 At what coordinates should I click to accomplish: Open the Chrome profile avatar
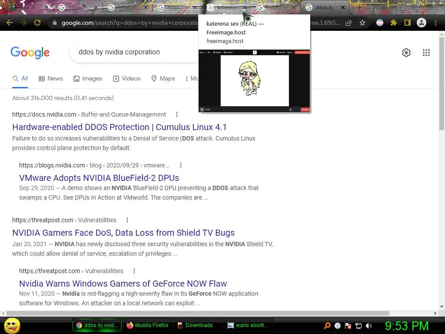pos(422,23)
